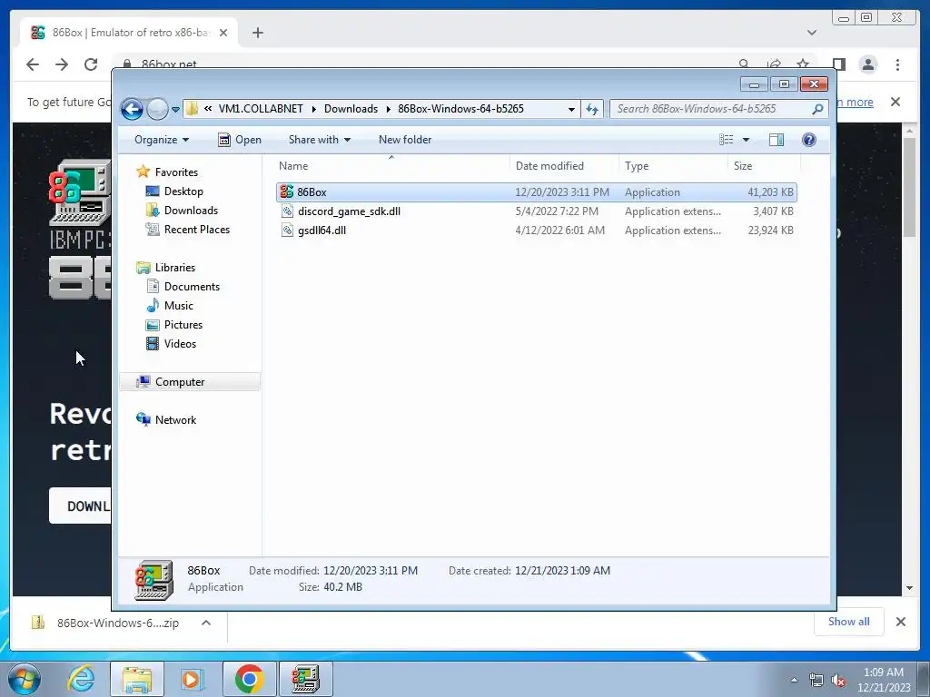Expand Downloads breadcrumb arrow

[x=388, y=109]
